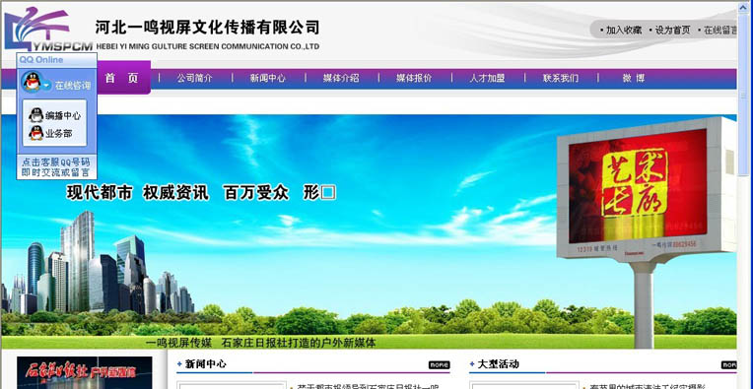Open the 首页 home tab

[122, 78]
